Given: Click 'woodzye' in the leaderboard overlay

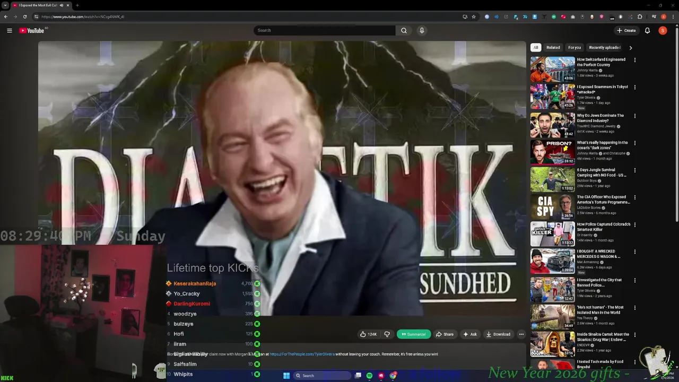Looking at the screenshot, I should [185, 314].
